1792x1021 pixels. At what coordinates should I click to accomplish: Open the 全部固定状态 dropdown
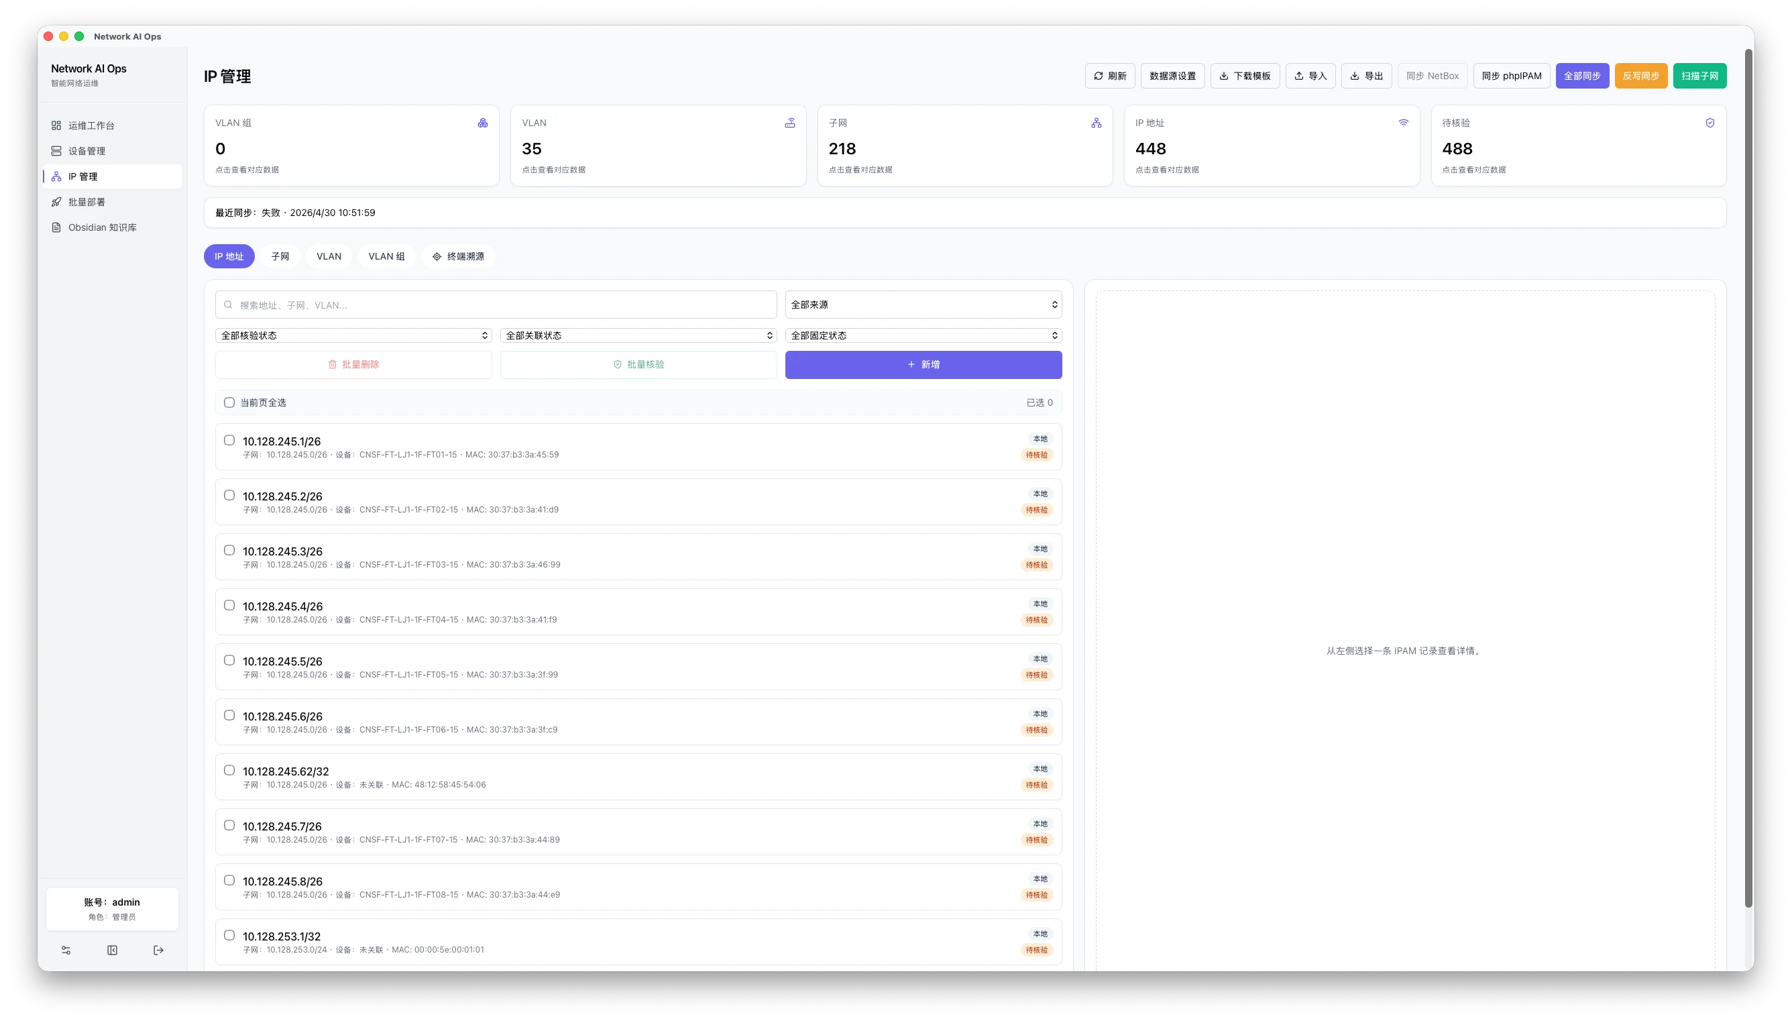(x=923, y=336)
